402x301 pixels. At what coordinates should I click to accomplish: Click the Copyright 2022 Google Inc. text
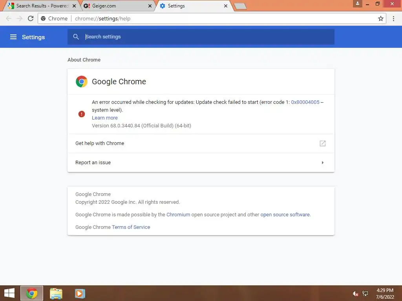(x=128, y=202)
